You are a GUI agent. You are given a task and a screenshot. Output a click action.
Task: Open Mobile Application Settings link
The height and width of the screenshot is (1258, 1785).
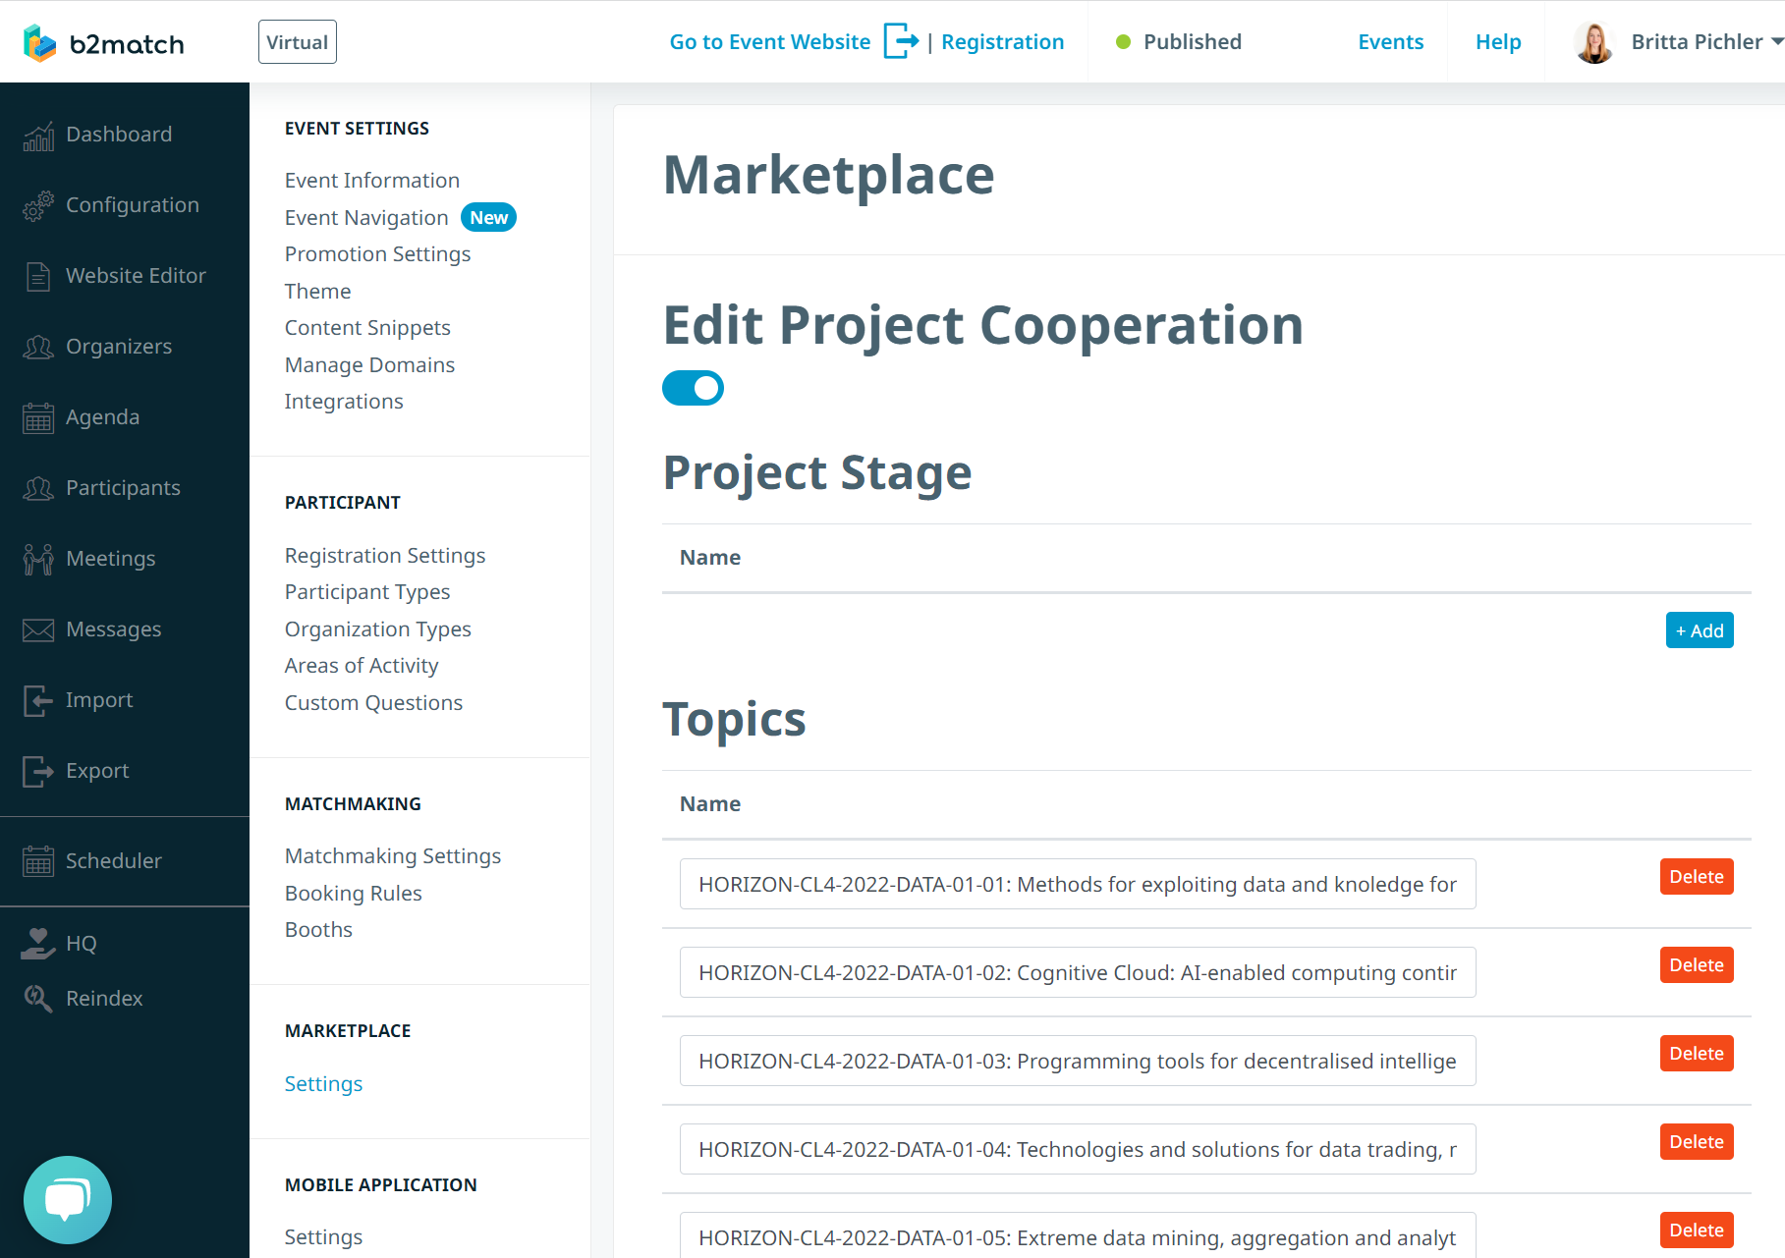click(x=323, y=1237)
